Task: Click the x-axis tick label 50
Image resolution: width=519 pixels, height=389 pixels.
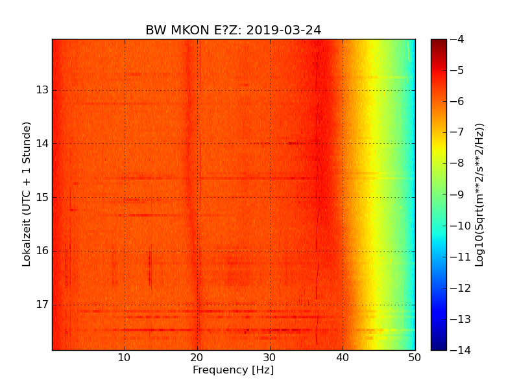Action: click(x=415, y=358)
